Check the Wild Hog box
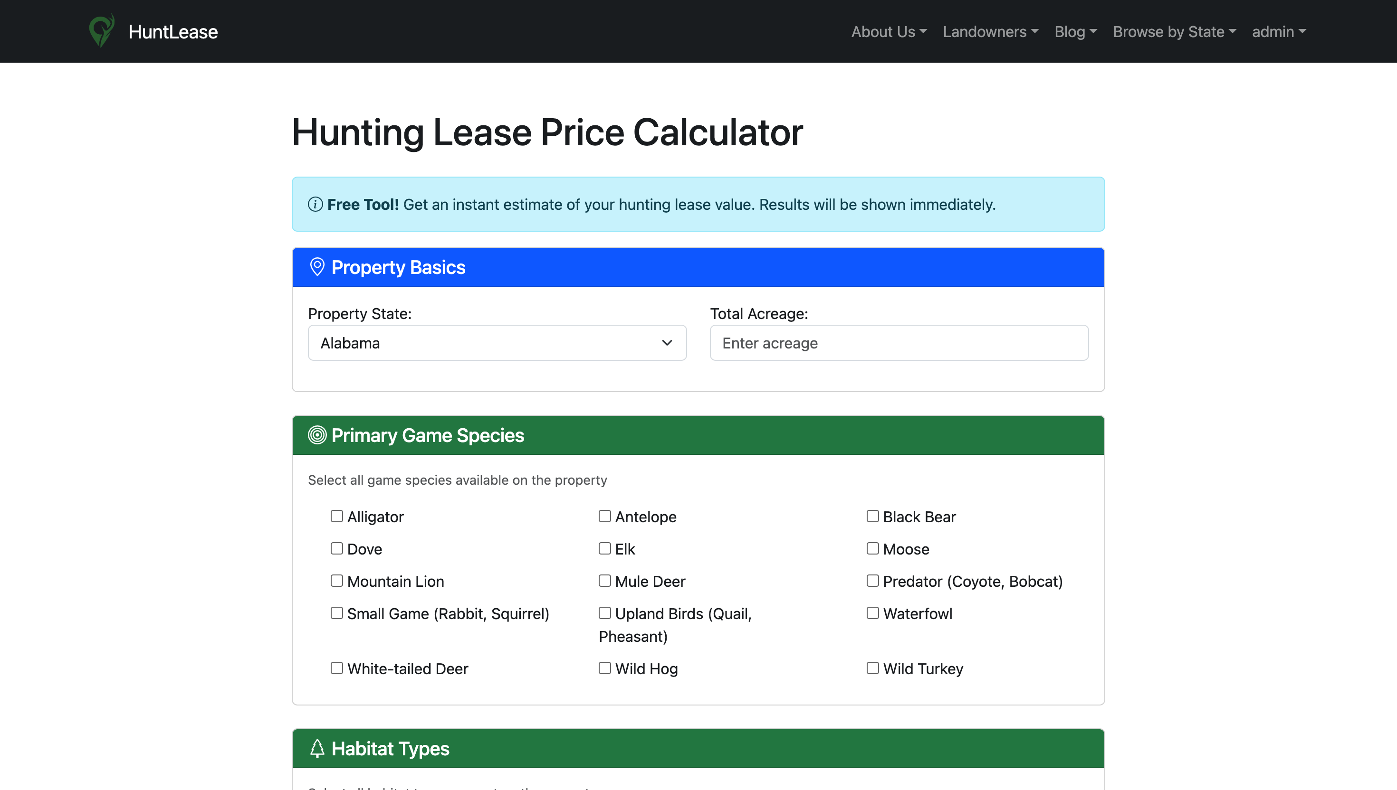Image resolution: width=1397 pixels, height=790 pixels. [604, 668]
